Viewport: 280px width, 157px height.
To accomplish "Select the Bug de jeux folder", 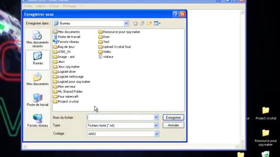I will (64, 47).
